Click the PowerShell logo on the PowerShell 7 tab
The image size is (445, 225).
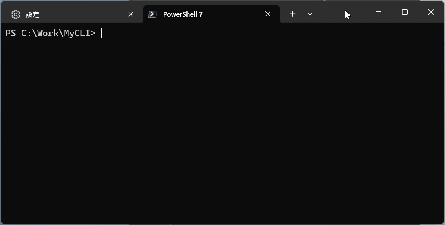[x=153, y=14]
